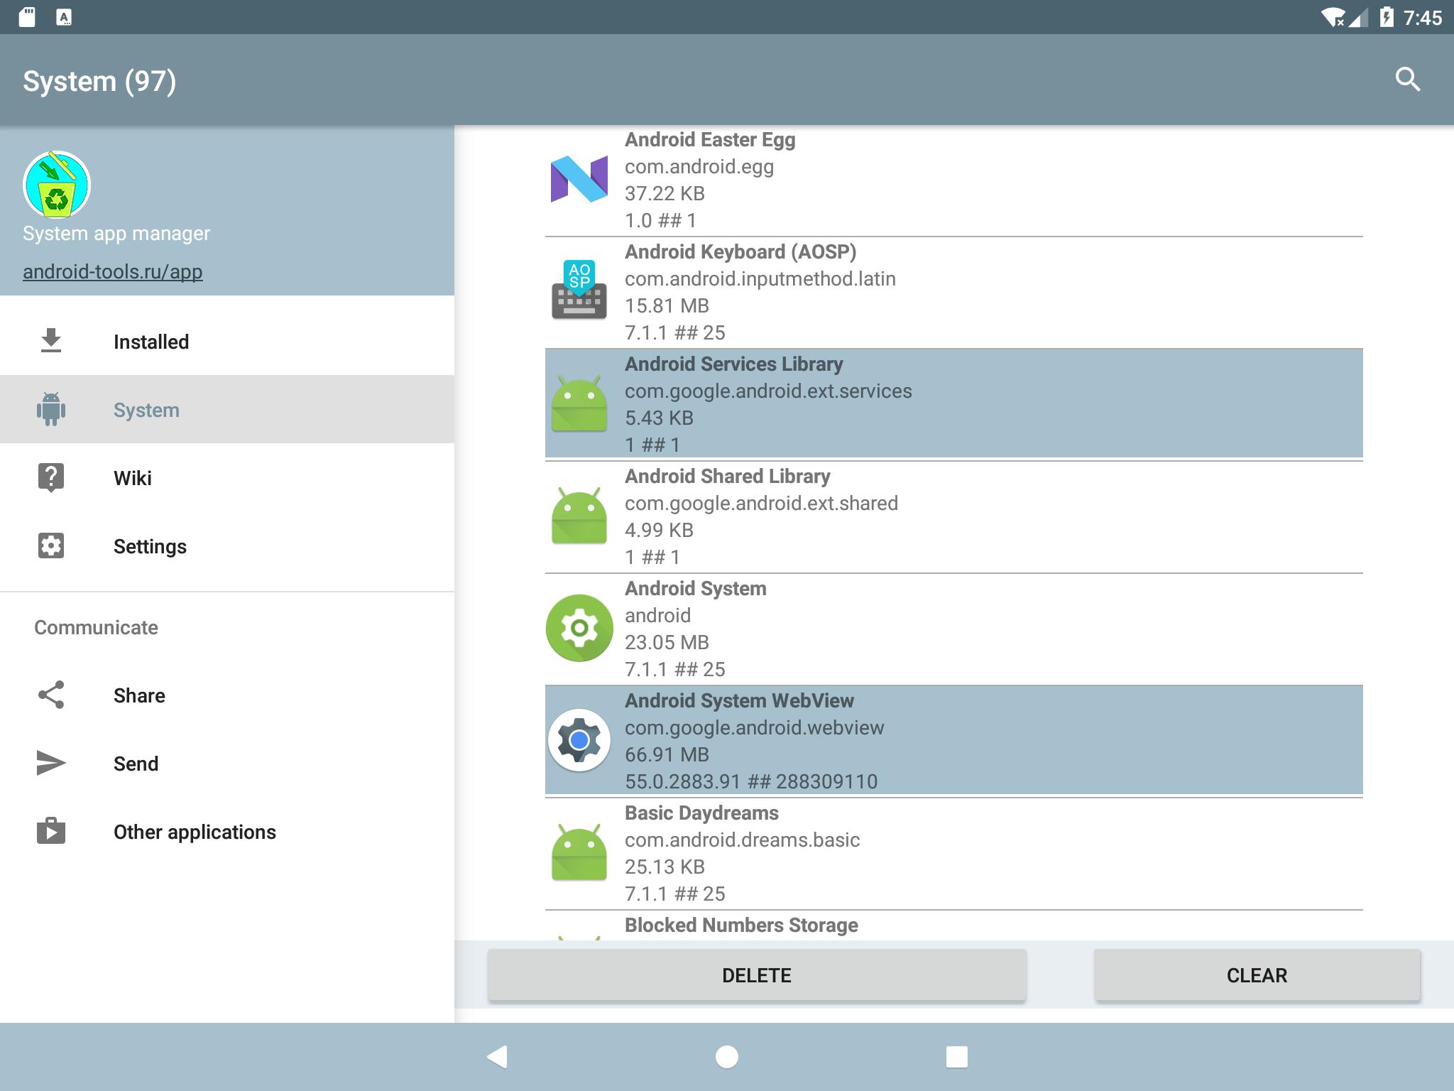Click the 7:45 clock in status bar

tap(1423, 18)
